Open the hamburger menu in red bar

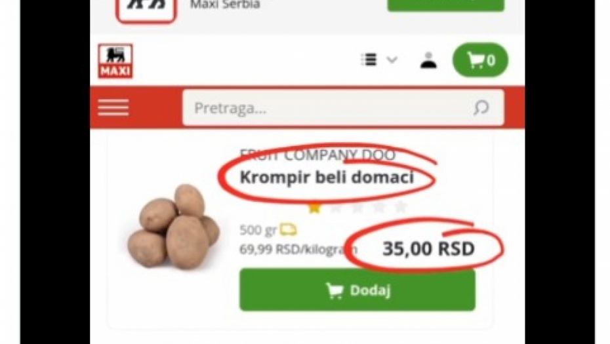[113, 107]
